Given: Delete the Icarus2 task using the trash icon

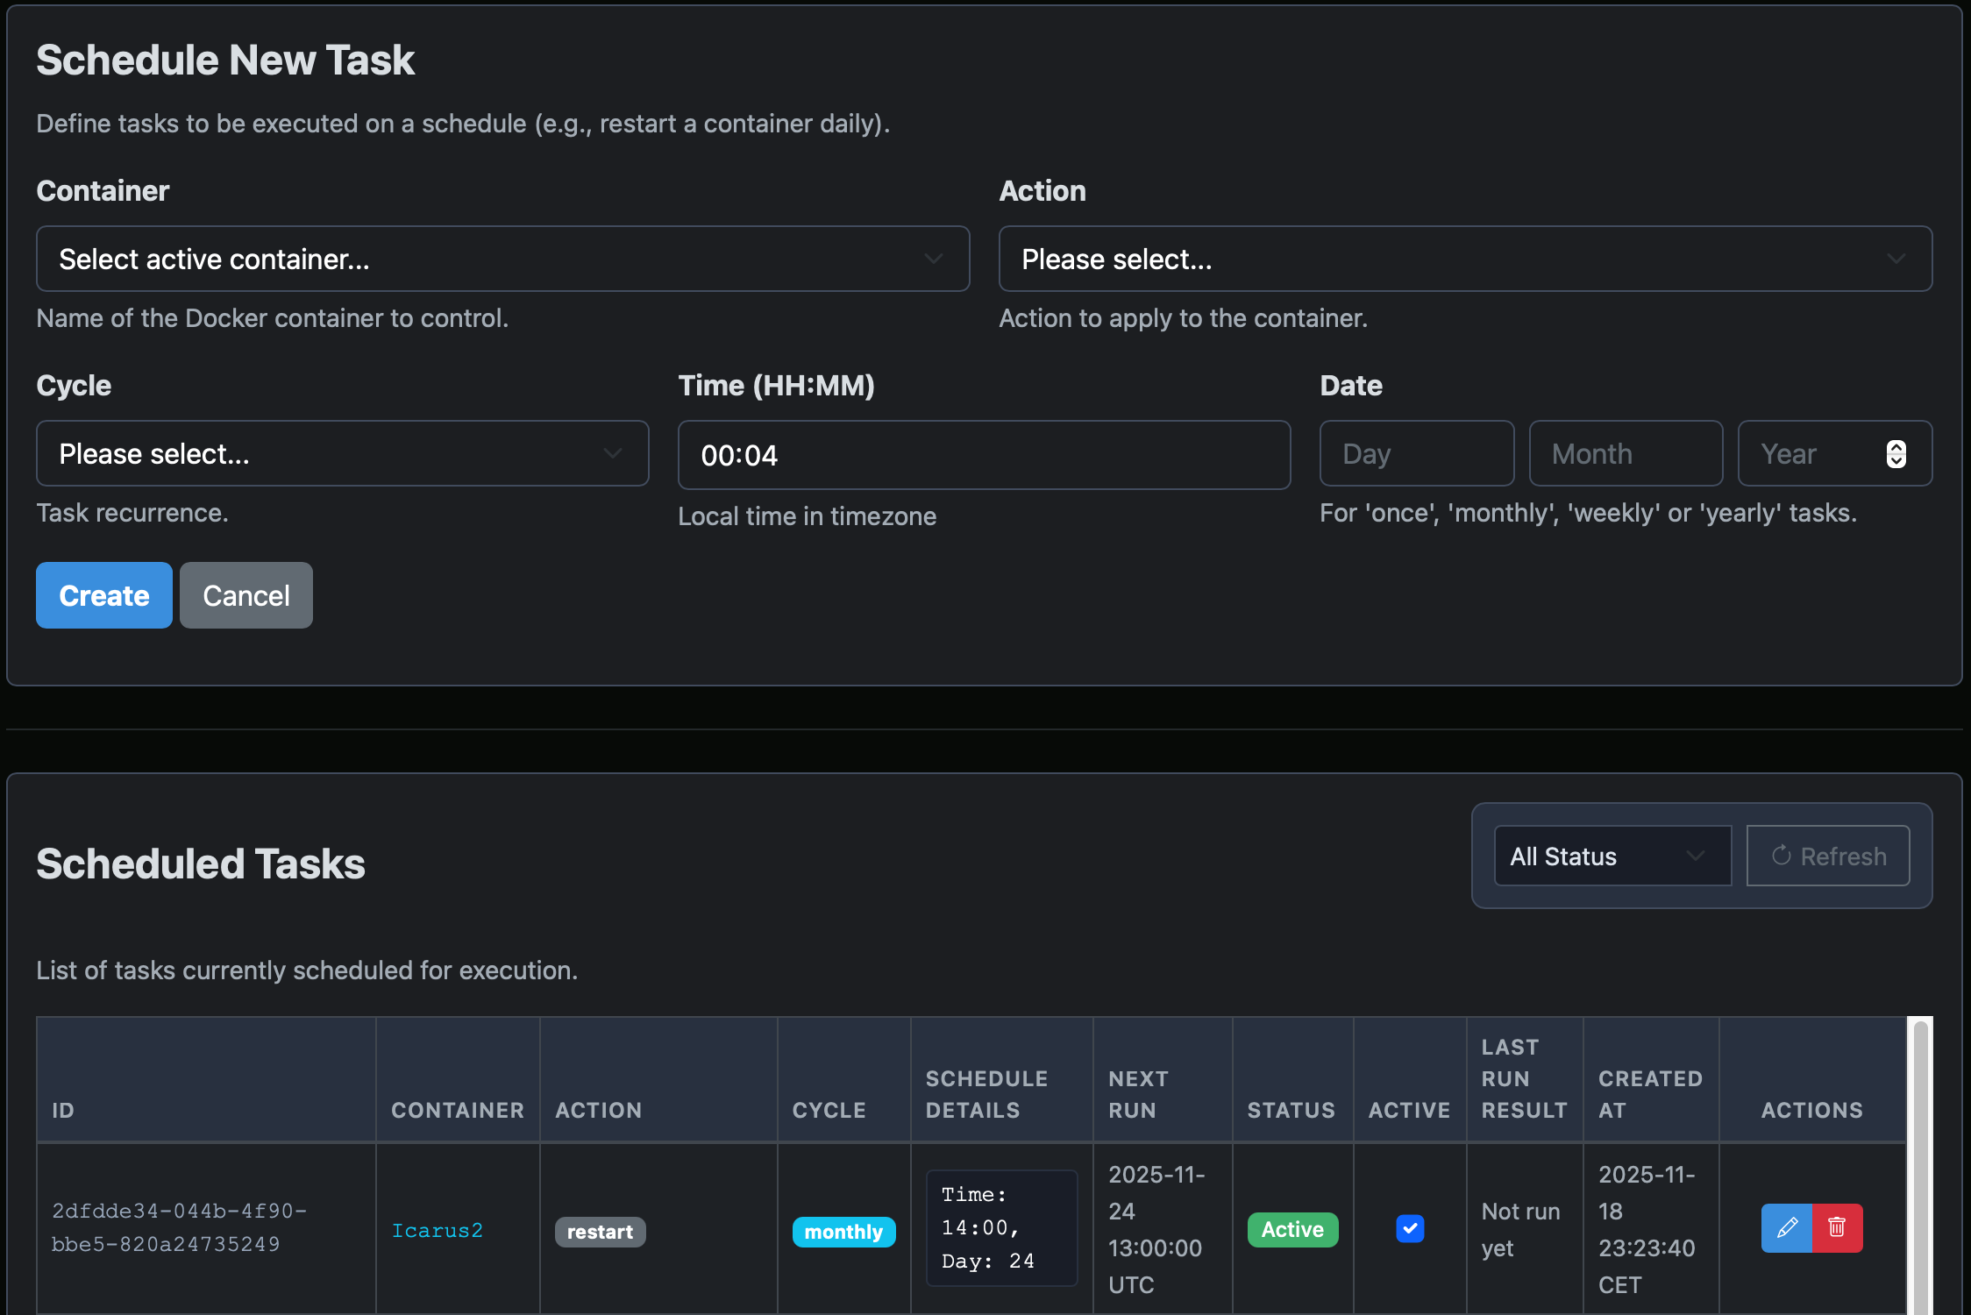Looking at the screenshot, I should point(1839,1228).
